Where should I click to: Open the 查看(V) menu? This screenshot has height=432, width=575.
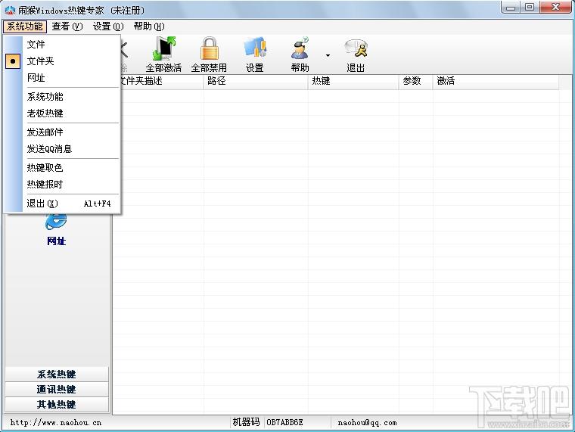(67, 26)
